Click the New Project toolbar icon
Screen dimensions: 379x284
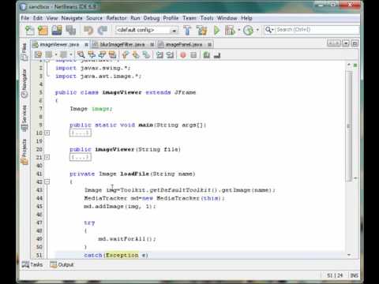(x=43, y=30)
